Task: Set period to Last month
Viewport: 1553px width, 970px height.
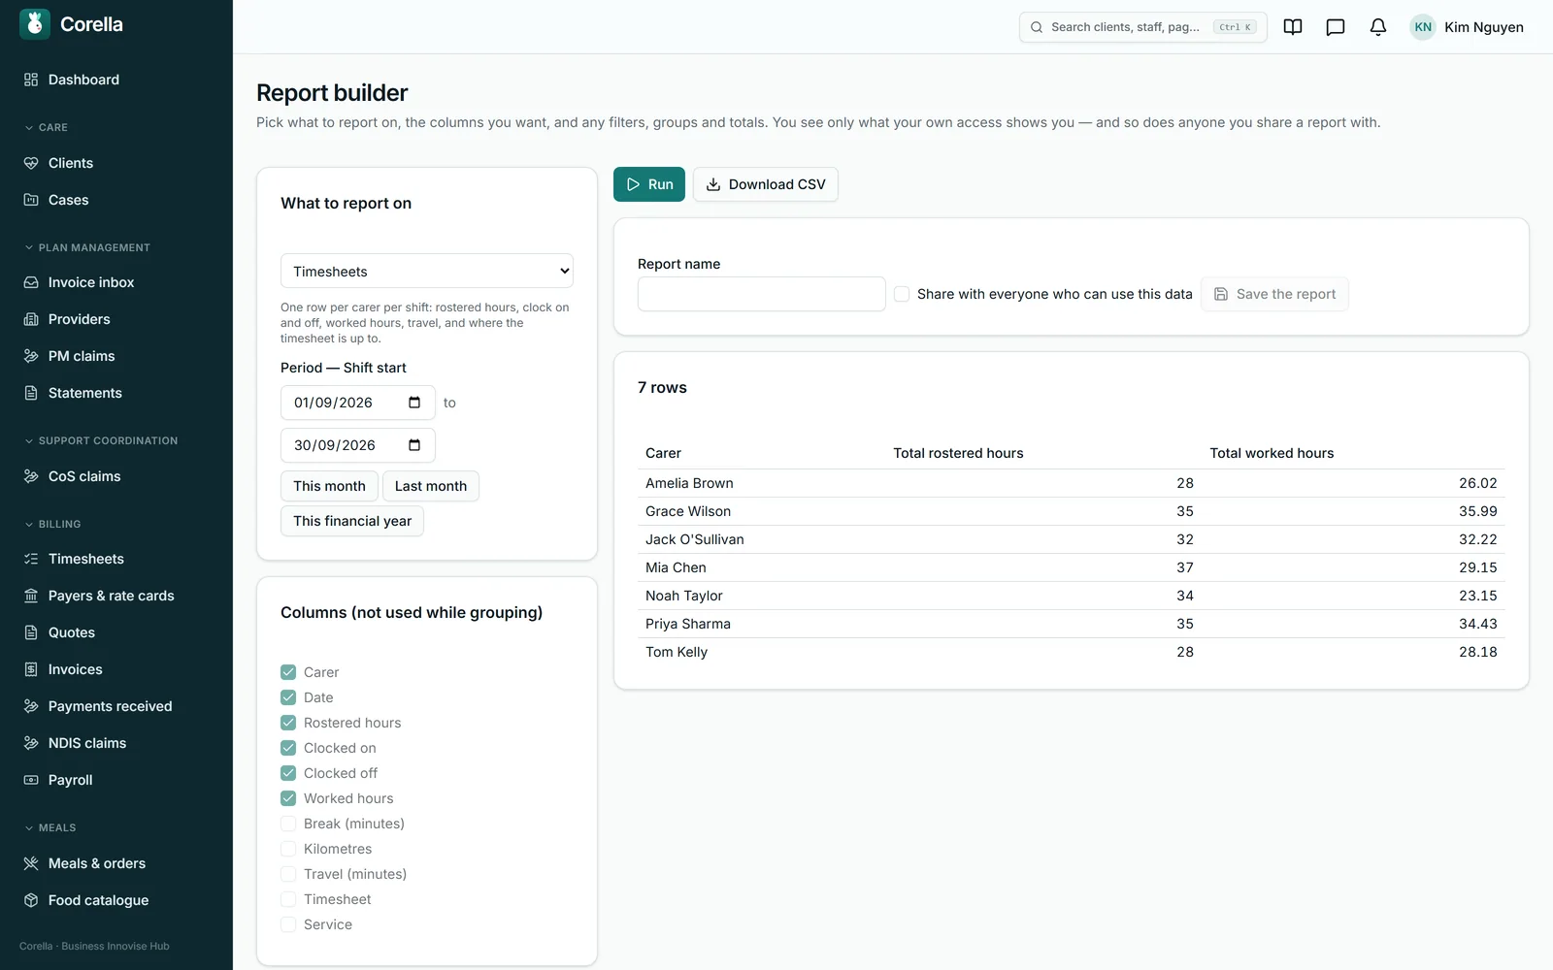Action: point(431,486)
